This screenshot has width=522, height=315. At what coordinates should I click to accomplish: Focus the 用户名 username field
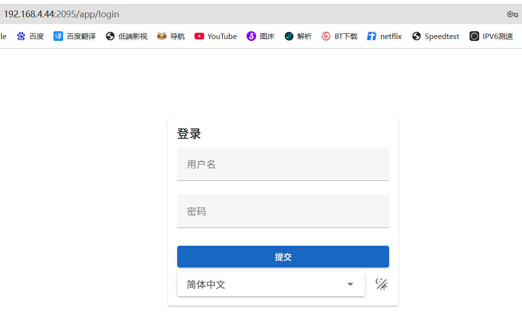(x=283, y=164)
